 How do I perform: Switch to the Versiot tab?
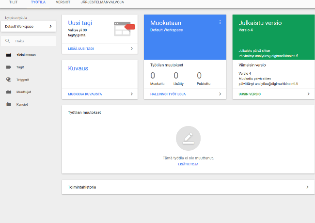pyautogui.click(x=63, y=2)
